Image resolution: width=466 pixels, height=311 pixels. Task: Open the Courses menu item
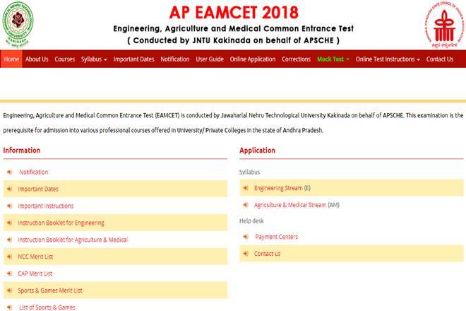tap(65, 59)
